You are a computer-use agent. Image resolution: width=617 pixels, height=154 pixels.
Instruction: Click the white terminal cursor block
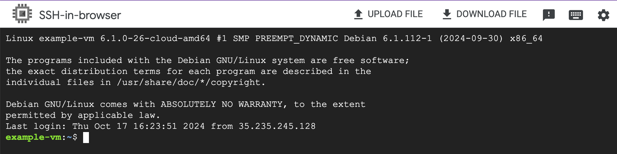tap(86, 138)
